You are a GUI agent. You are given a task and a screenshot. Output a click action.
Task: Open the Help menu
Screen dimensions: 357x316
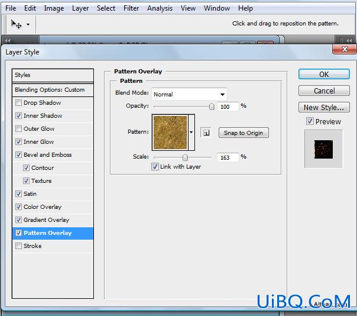(245, 8)
